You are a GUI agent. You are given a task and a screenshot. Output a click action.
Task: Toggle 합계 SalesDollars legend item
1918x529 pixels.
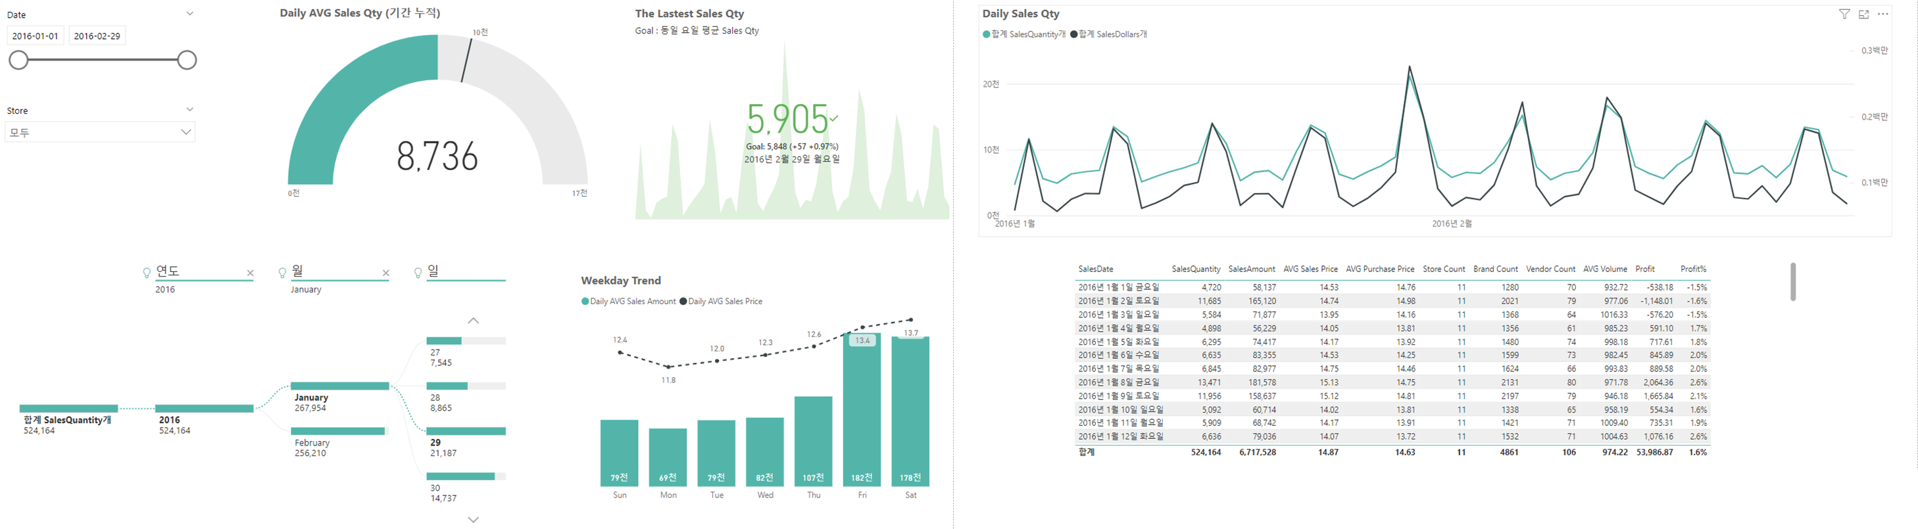click(x=1109, y=34)
